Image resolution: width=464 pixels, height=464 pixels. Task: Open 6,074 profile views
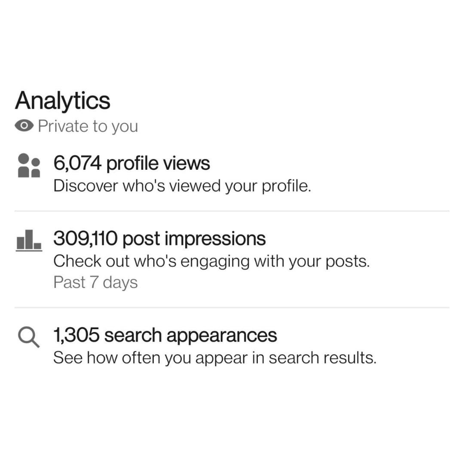tap(132, 163)
